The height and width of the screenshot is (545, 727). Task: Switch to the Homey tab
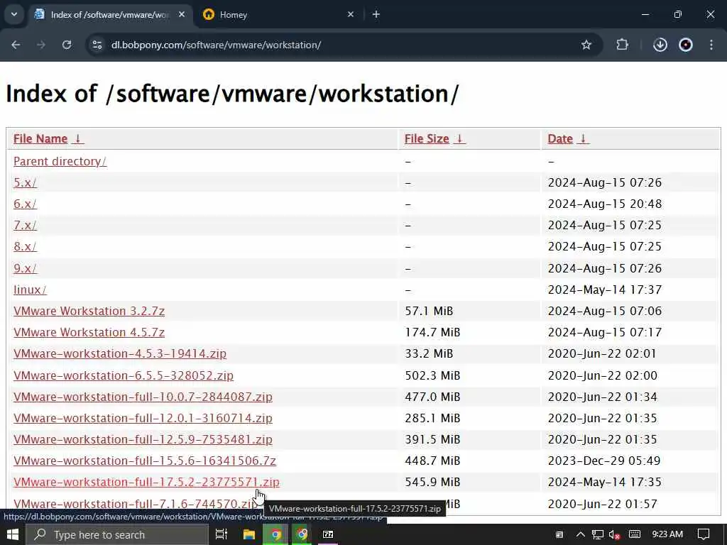pyautogui.click(x=278, y=14)
